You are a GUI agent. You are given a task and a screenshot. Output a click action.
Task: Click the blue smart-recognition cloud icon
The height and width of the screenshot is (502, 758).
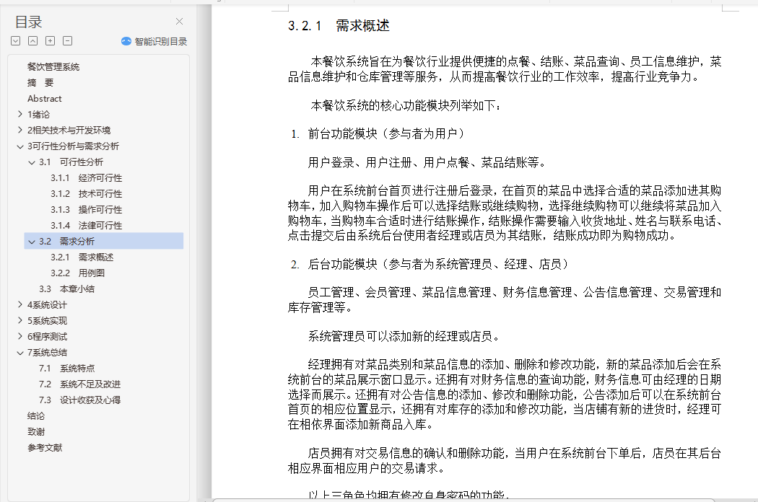tap(126, 41)
